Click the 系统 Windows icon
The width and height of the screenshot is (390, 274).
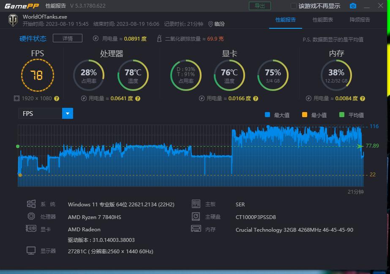click(x=31, y=204)
